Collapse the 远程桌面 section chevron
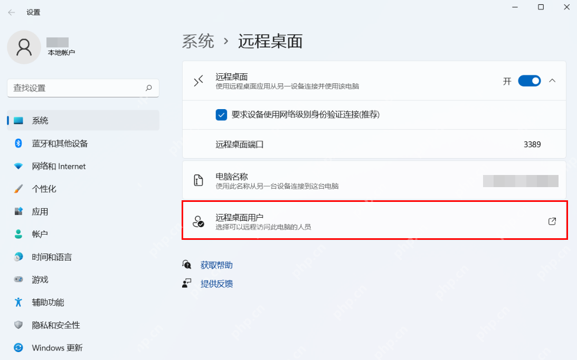The width and height of the screenshot is (577, 360). 552,81
